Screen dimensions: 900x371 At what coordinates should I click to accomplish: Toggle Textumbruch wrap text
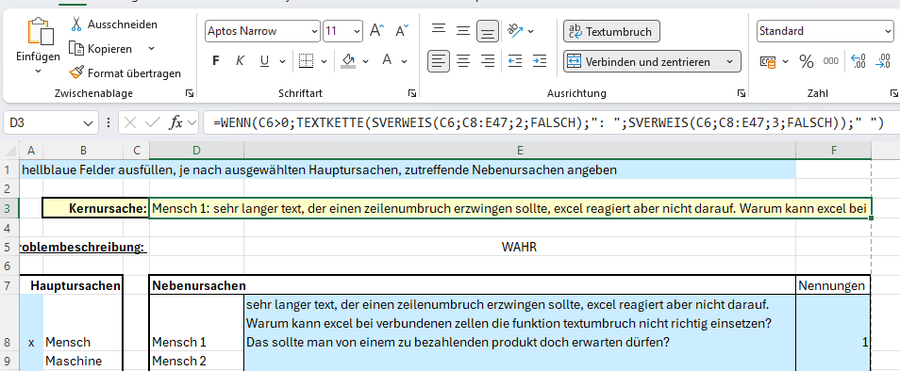[x=611, y=31]
